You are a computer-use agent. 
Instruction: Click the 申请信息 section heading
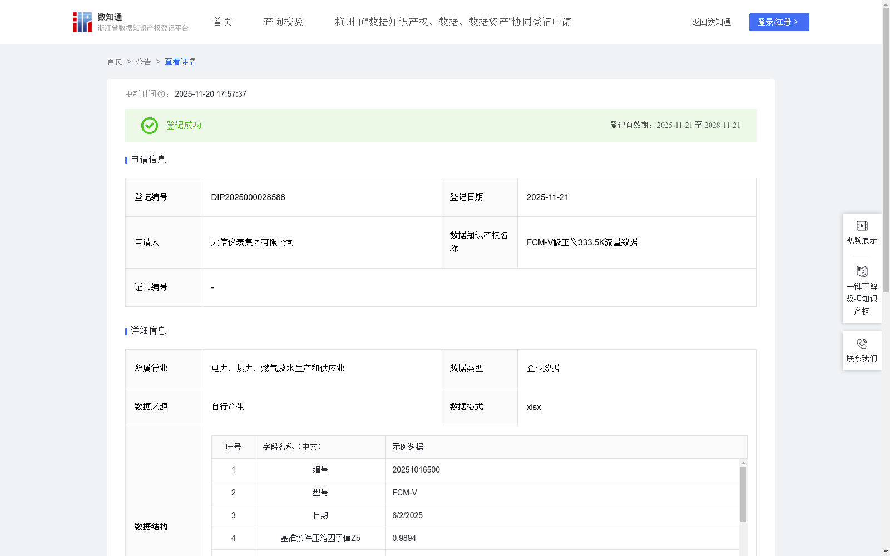[x=149, y=160]
